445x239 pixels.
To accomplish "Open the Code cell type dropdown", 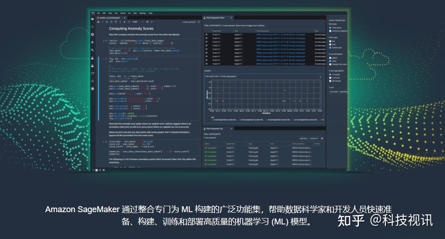I will pyautogui.click(x=138, y=22).
